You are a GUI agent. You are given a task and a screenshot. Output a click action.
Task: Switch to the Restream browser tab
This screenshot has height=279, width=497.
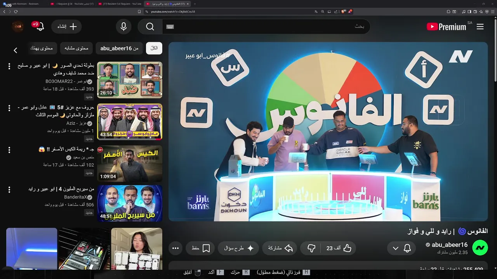click(24, 4)
